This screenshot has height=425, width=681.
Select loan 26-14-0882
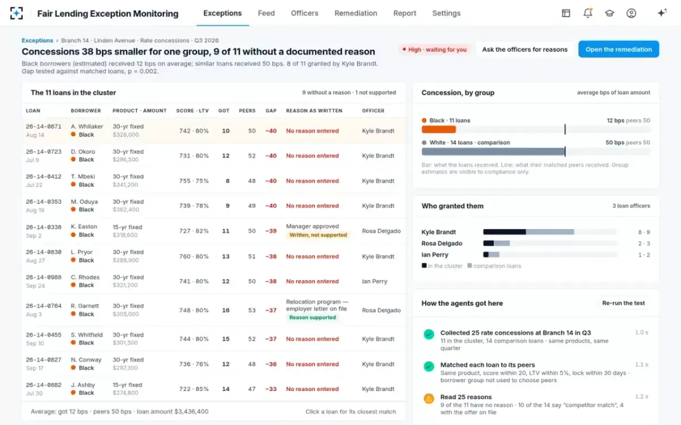tap(213, 389)
